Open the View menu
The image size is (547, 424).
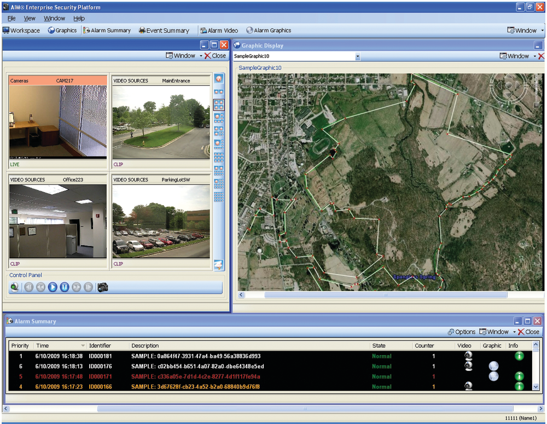point(30,19)
